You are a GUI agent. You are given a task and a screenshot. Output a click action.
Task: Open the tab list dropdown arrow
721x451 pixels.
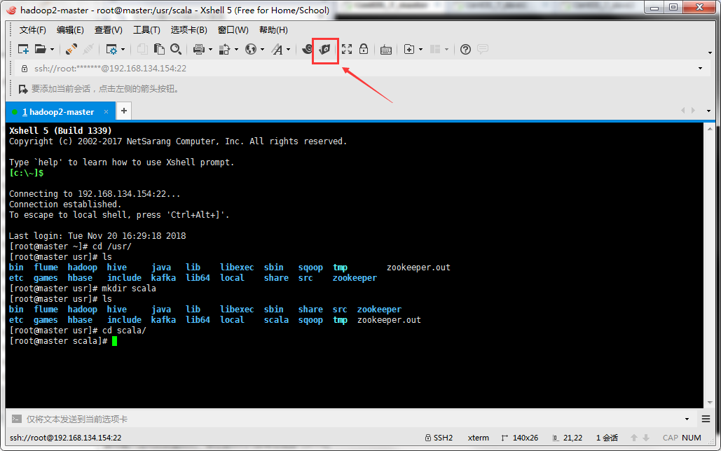pos(708,111)
